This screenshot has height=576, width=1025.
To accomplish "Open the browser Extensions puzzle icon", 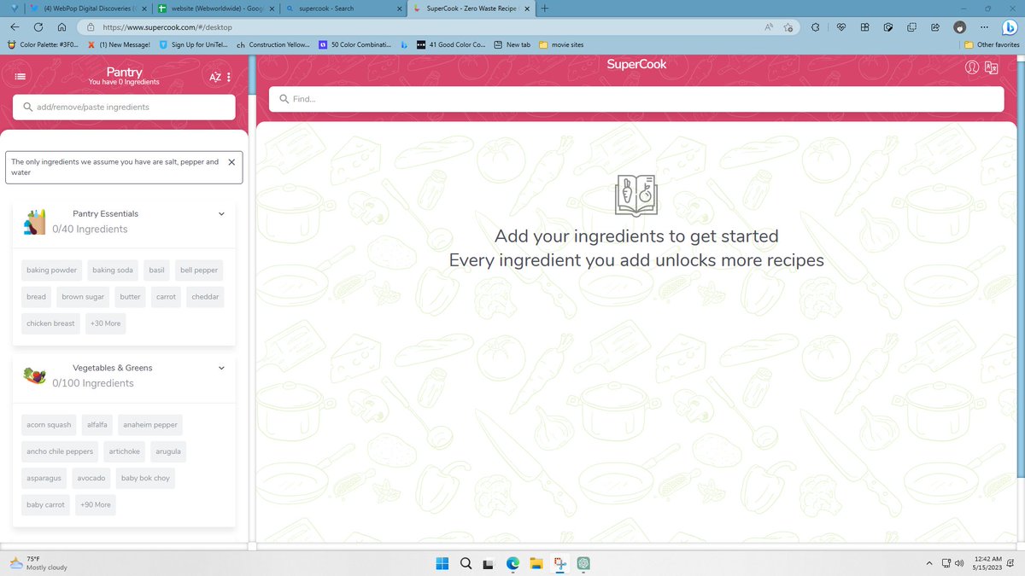I will [816, 27].
